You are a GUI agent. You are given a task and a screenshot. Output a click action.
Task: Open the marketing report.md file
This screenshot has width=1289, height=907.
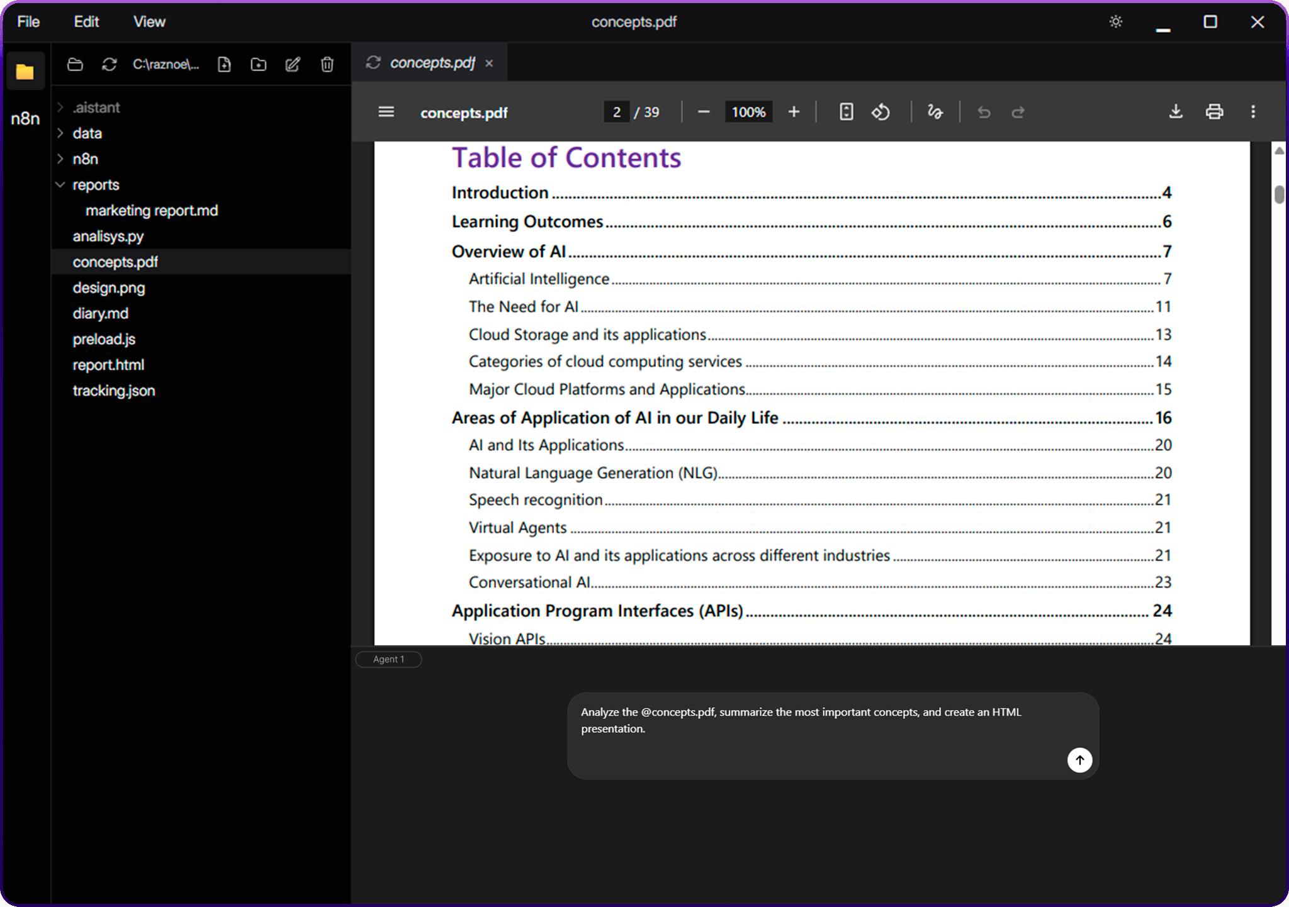[152, 211]
